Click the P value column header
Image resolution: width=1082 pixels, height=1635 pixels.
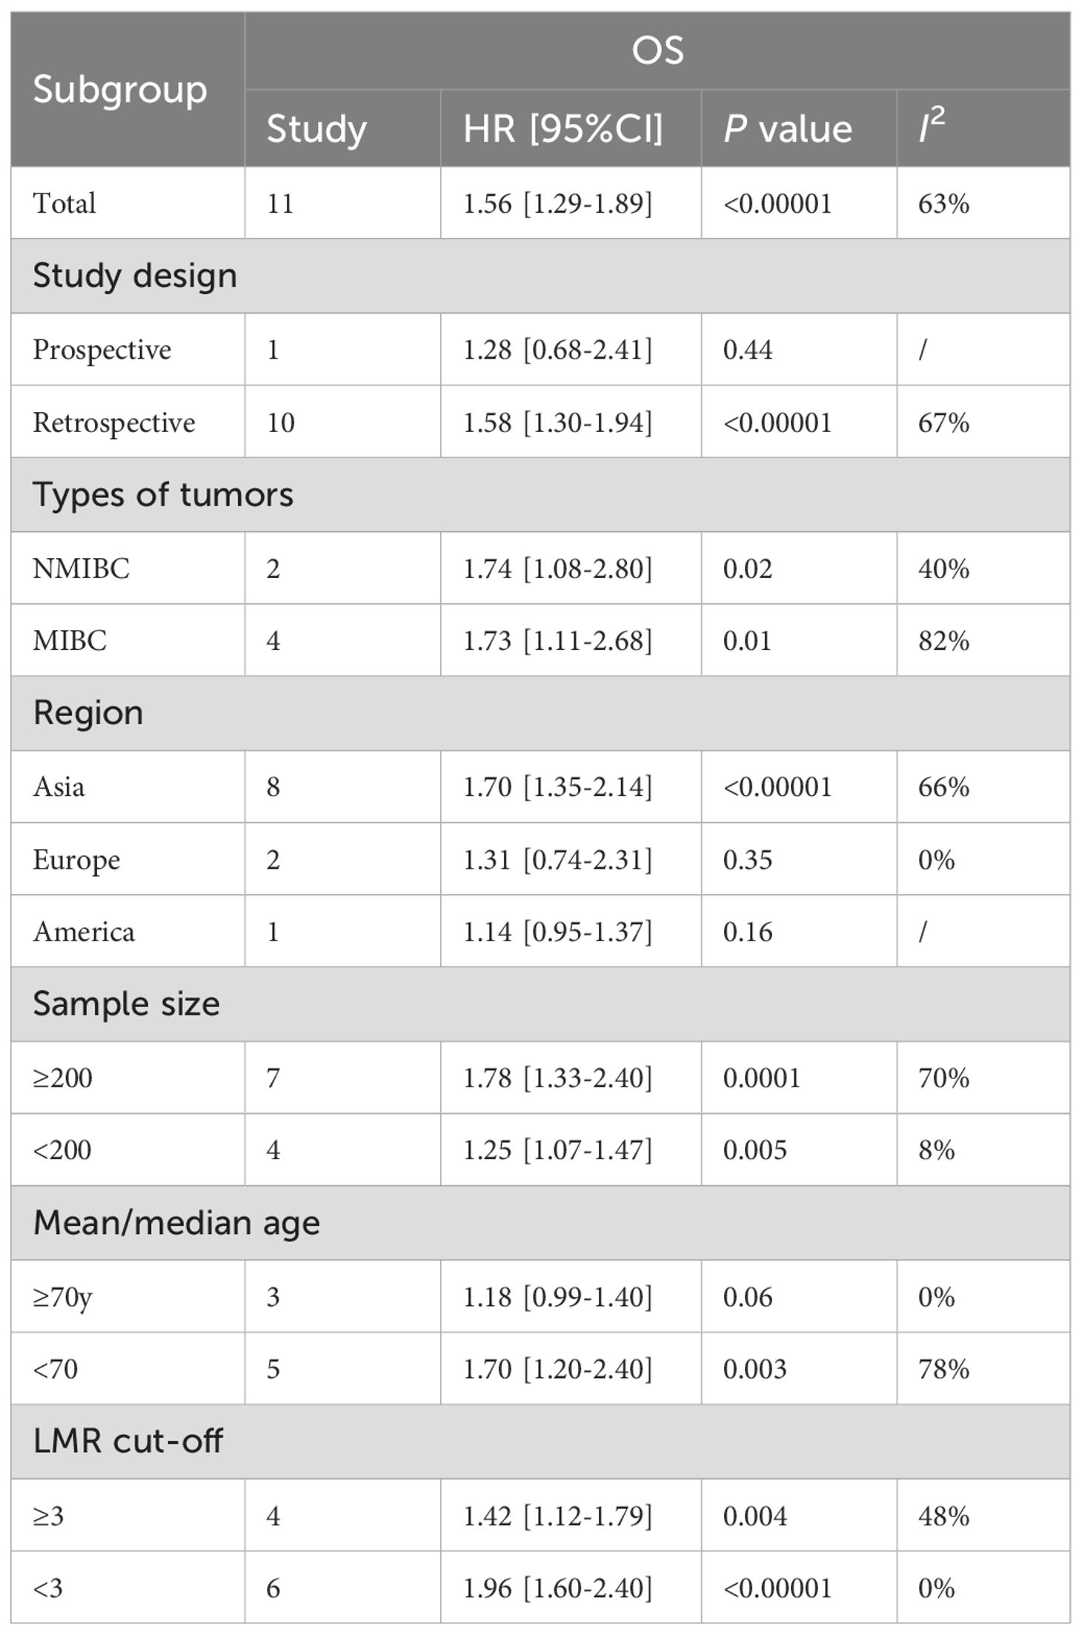click(787, 129)
